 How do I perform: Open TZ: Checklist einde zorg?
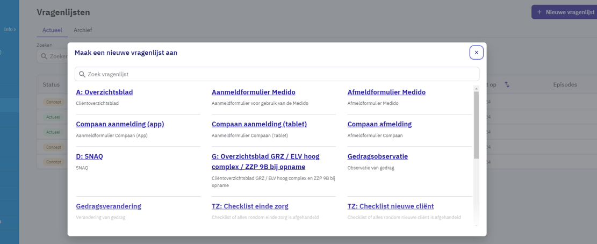tap(250, 206)
